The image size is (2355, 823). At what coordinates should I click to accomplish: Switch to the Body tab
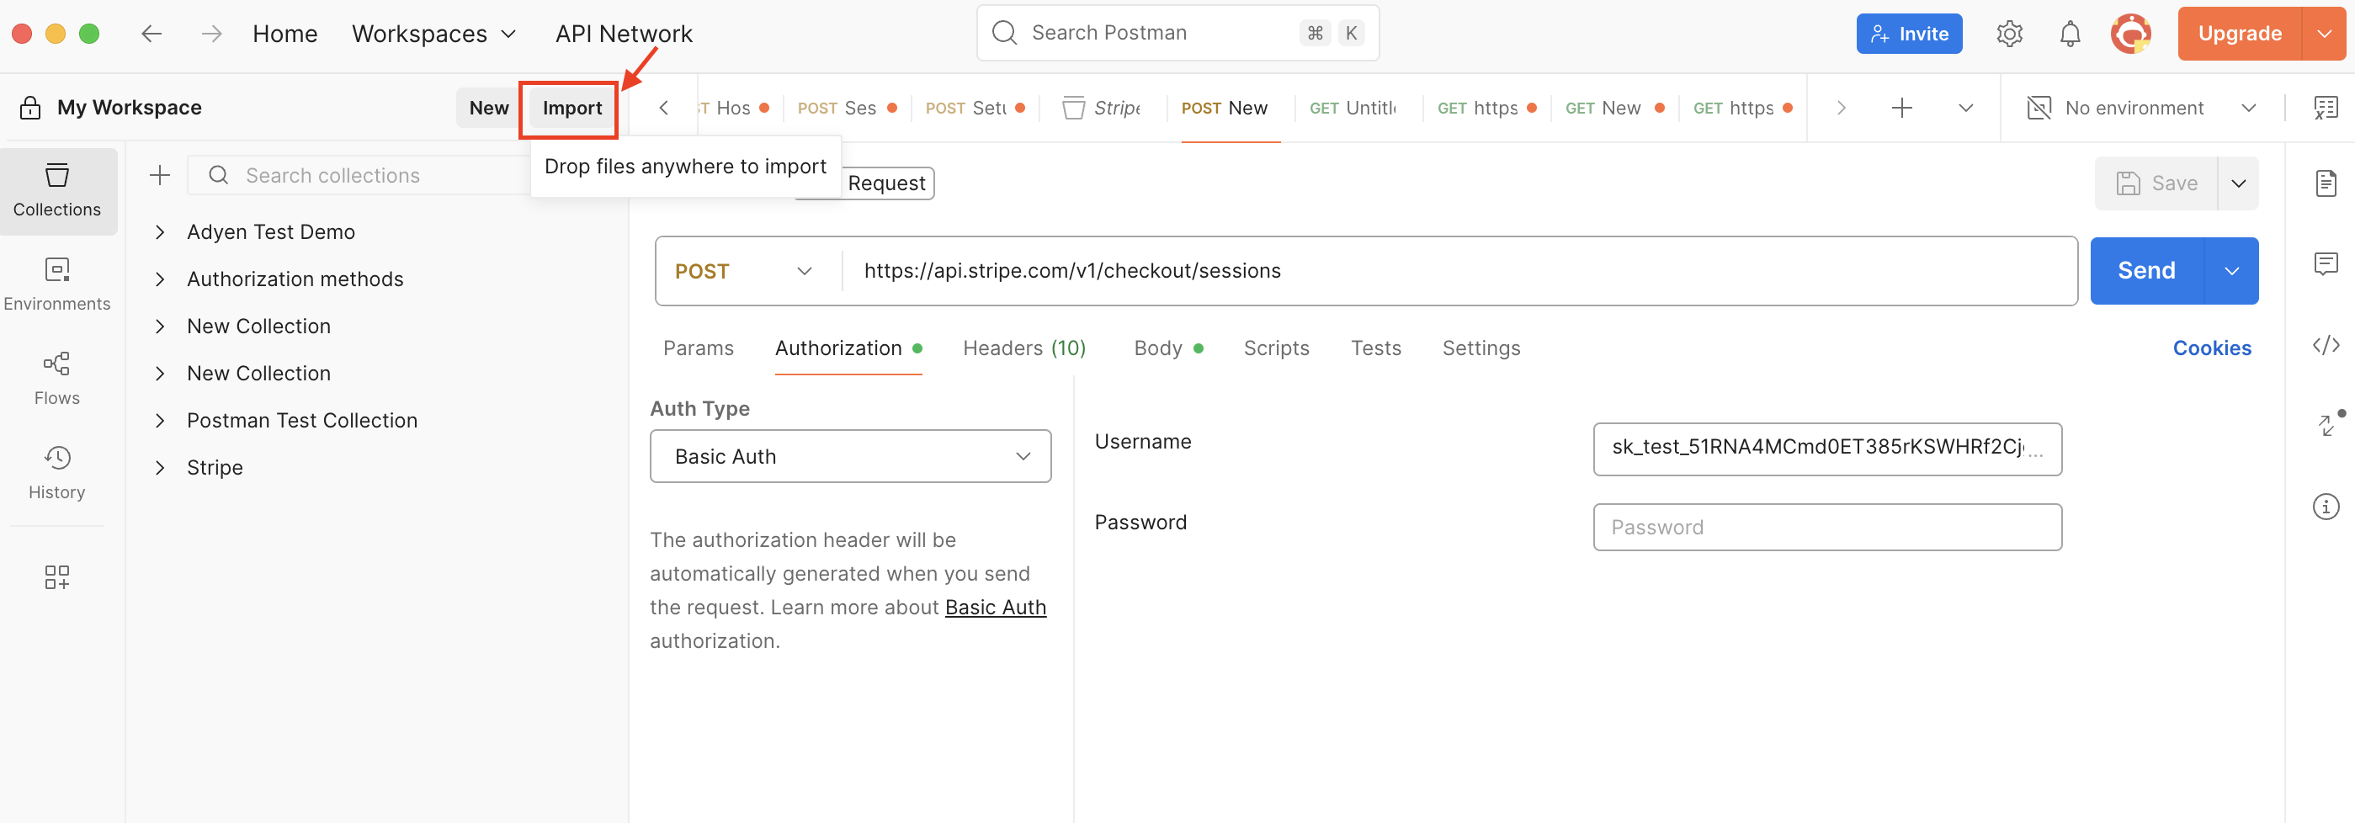[1167, 348]
